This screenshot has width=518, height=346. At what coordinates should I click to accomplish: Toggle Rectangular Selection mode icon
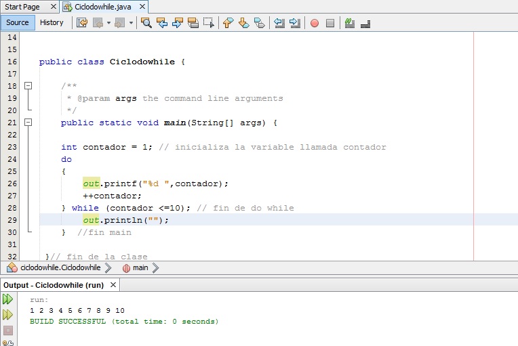209,22
